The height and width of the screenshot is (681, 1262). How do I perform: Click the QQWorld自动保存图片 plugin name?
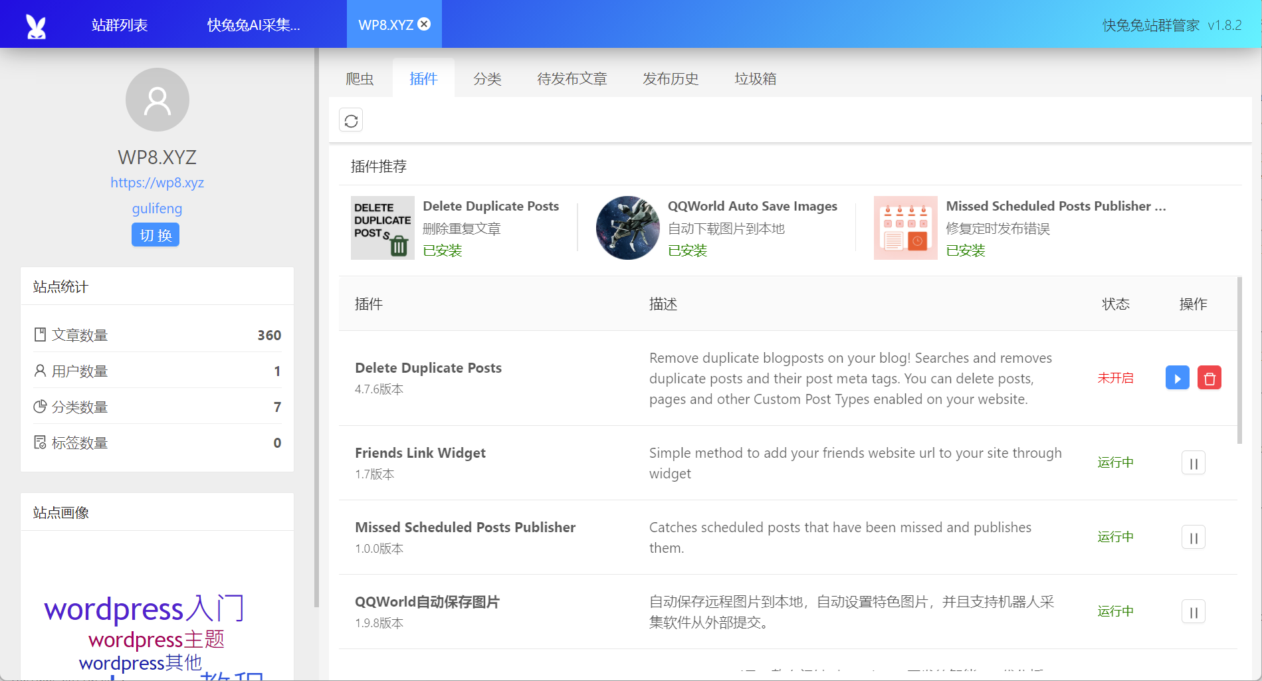click(x=427, y=602)
